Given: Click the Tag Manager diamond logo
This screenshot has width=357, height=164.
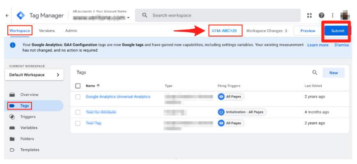Looking at the screenshot, I should pos(21,15).
